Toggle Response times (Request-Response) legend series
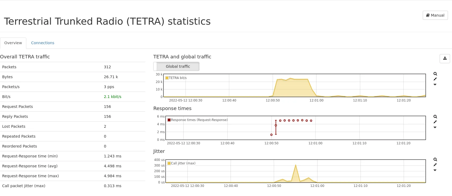Image resolution: width=452 pixels, height=196 pixels. tap(199, 120)
